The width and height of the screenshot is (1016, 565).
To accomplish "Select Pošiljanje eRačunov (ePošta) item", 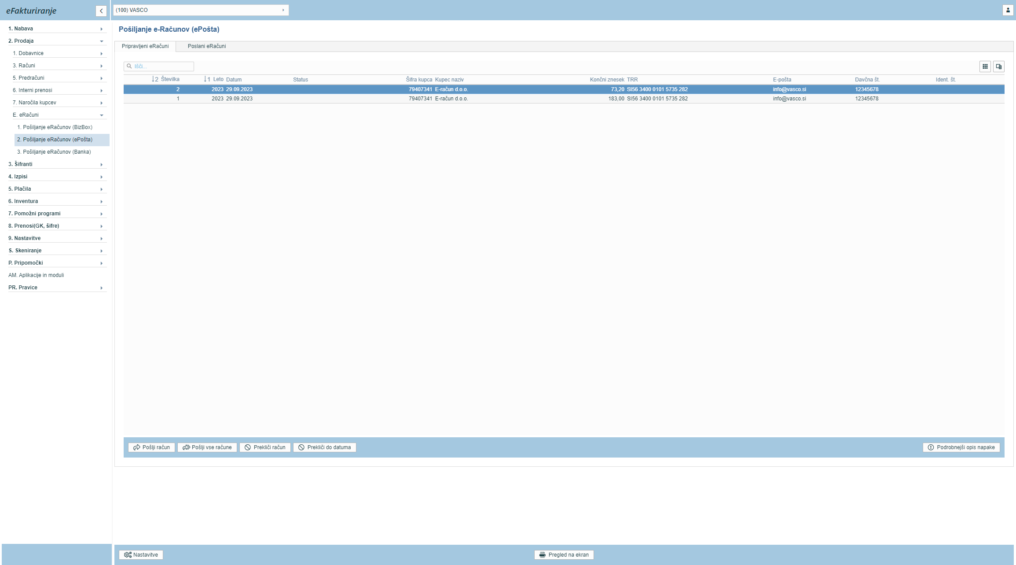I will coord(62,140).
